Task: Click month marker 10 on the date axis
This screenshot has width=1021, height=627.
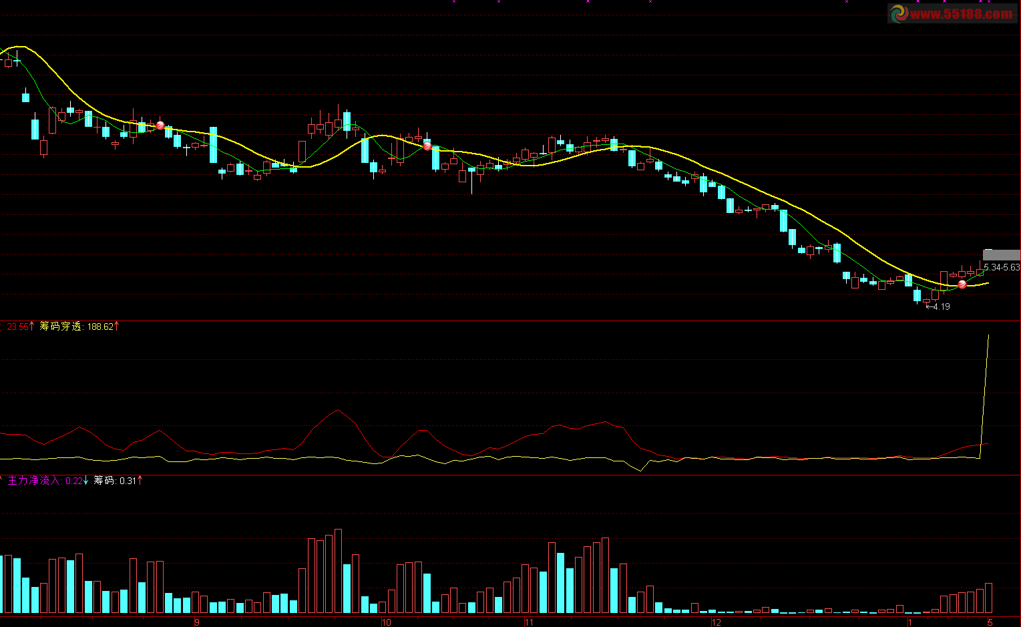Action: (386, 622)
